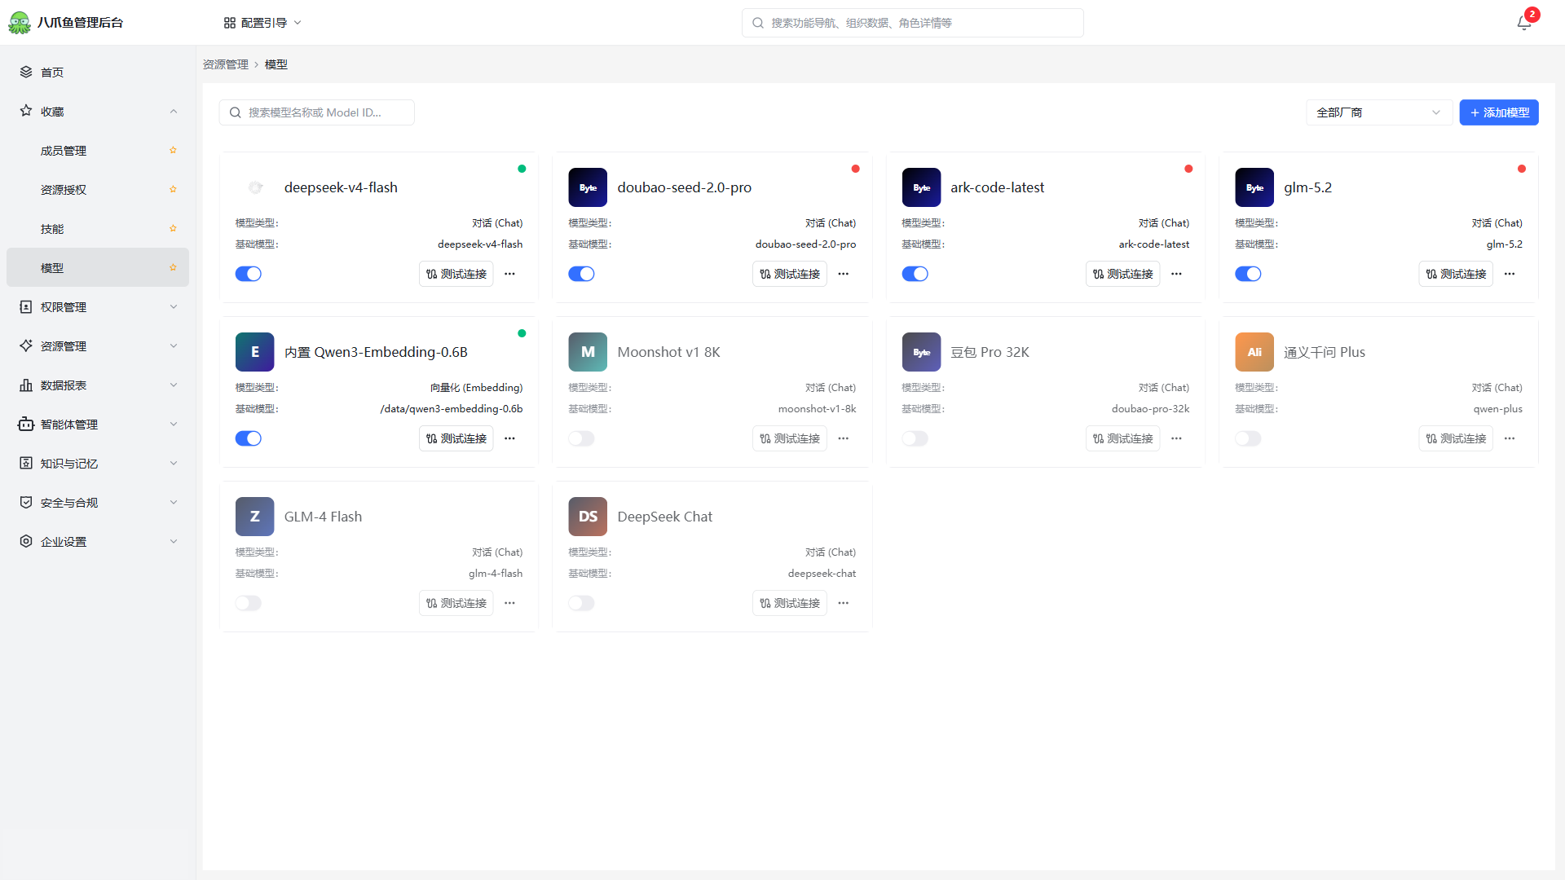Image resolution: width=1565 pixels, height=880 pixels.
Task: Expand the 权限管理 sidebar menu
Action: point(98,306)
